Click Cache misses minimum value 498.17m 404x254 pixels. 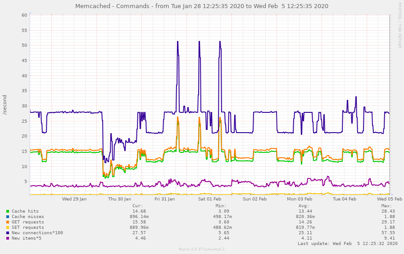tap(222, 217)
